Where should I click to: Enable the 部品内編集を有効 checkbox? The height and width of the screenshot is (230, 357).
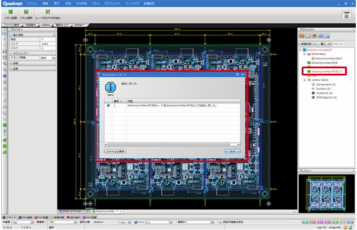(220, 222)
